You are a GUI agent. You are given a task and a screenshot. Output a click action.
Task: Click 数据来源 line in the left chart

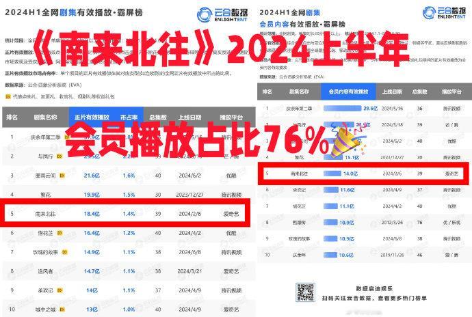[43, 85]
